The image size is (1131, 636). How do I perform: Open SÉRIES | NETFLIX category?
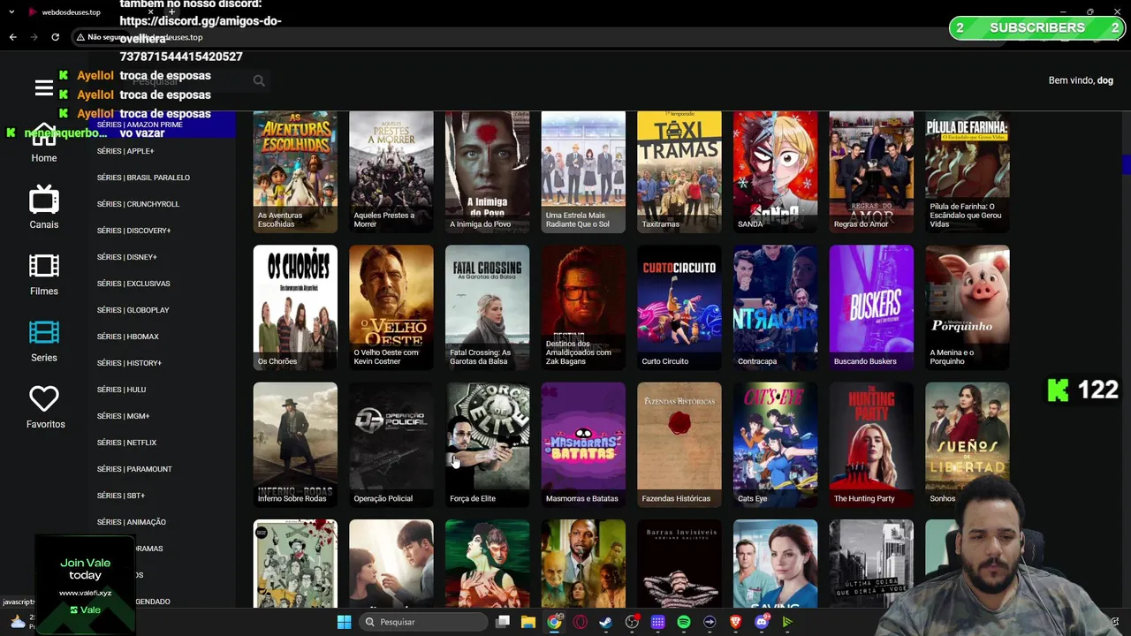click(x=126, y=443)
